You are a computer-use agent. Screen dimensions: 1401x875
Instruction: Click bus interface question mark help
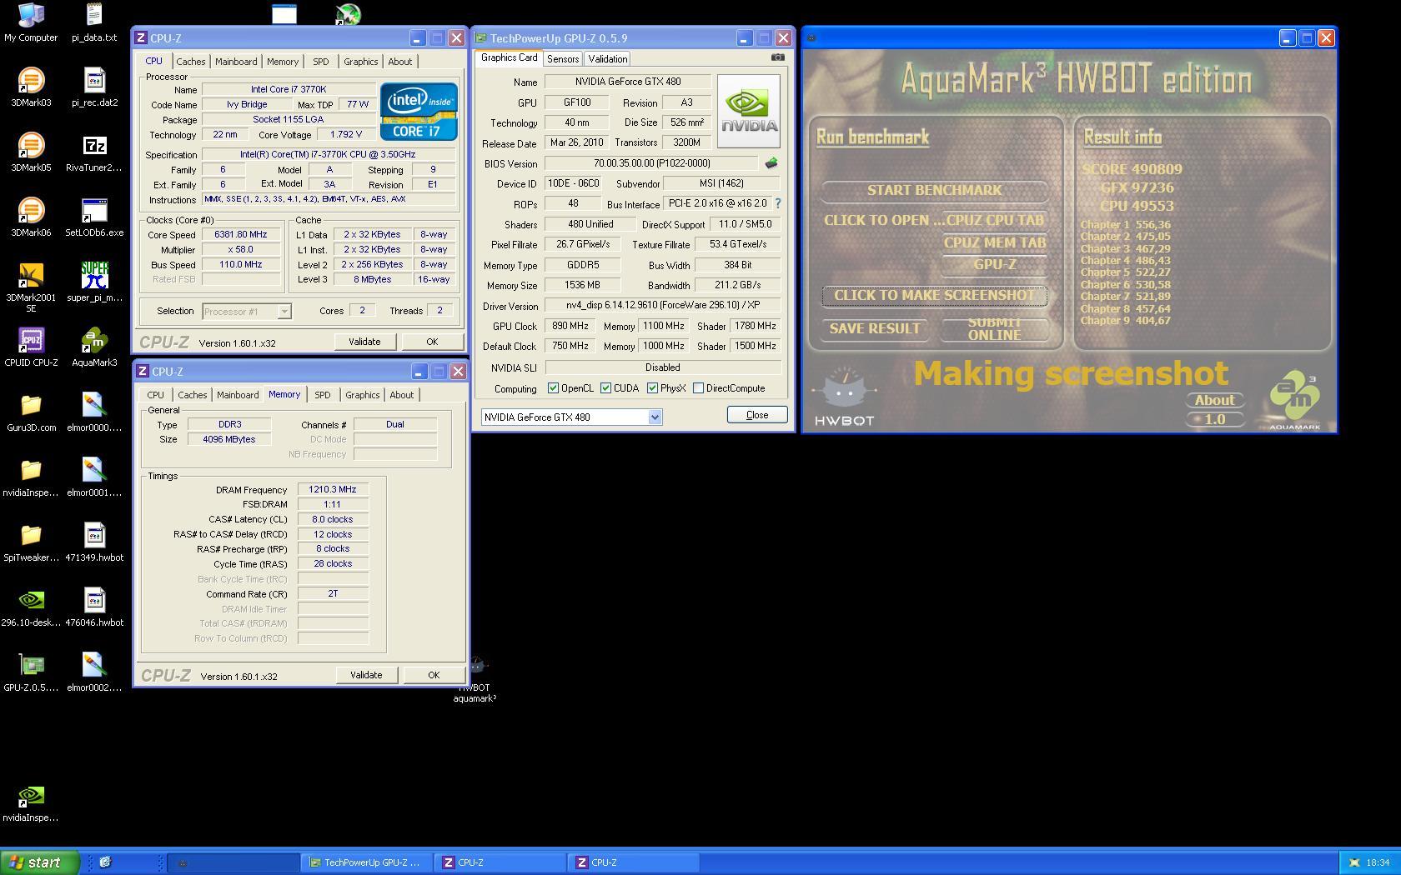[777, 203]
